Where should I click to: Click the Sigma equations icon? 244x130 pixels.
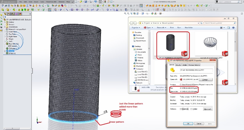point(27,6)
